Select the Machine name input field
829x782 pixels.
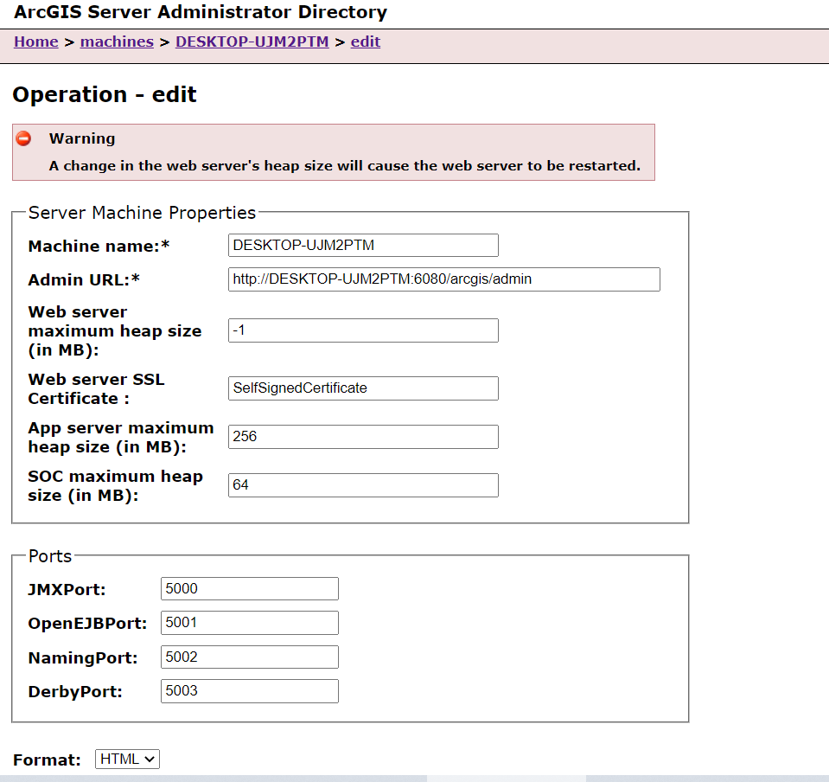(362, 245)
